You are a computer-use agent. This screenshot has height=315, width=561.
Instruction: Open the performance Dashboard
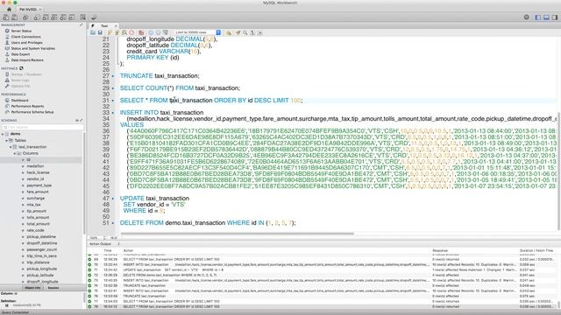[x=19, y=101]
